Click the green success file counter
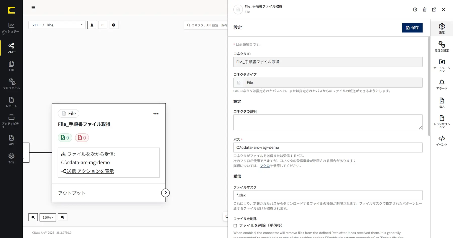Viewport: 453px width, 238px height. (x=65, y=138)
